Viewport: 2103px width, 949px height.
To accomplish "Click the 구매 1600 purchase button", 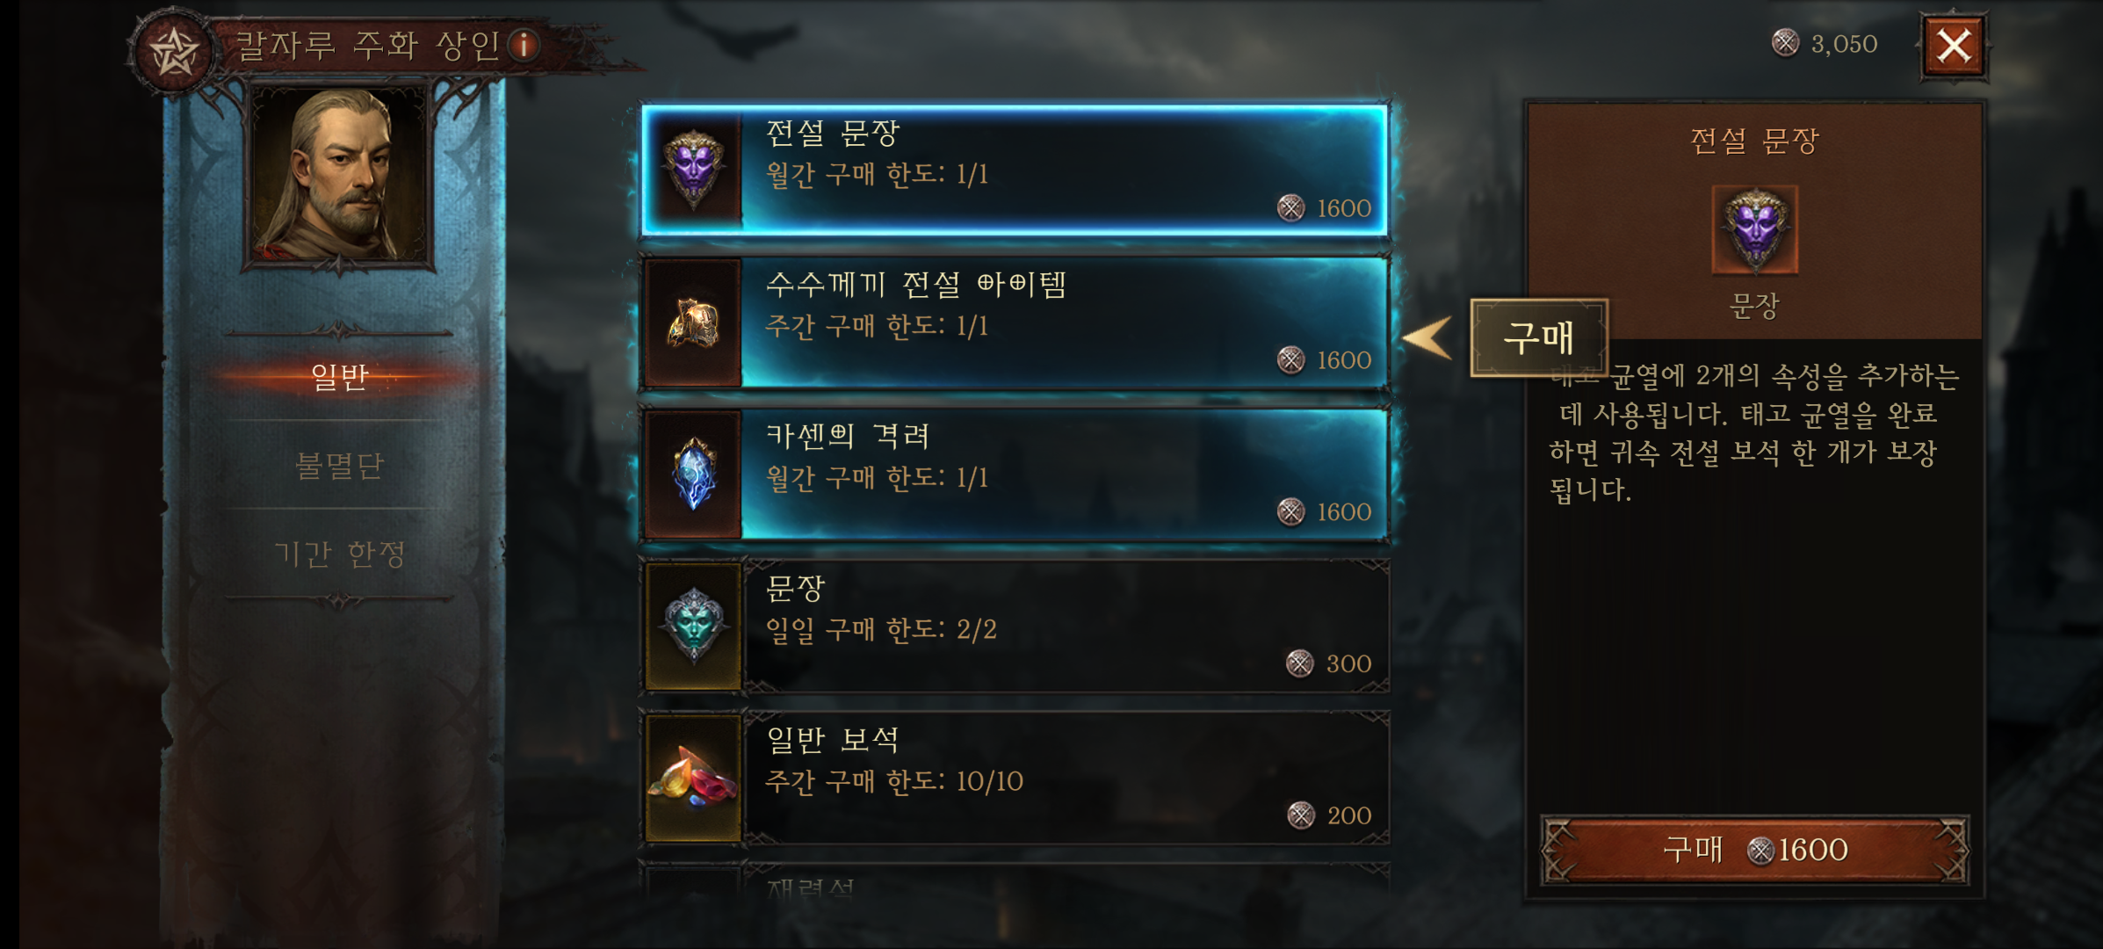I will click(x=1755, y=850).
